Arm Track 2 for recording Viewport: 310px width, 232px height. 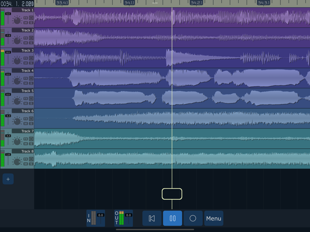(31, 38)
